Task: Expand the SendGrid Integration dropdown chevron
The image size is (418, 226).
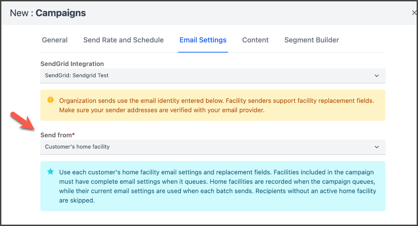Action: [377, 76]
